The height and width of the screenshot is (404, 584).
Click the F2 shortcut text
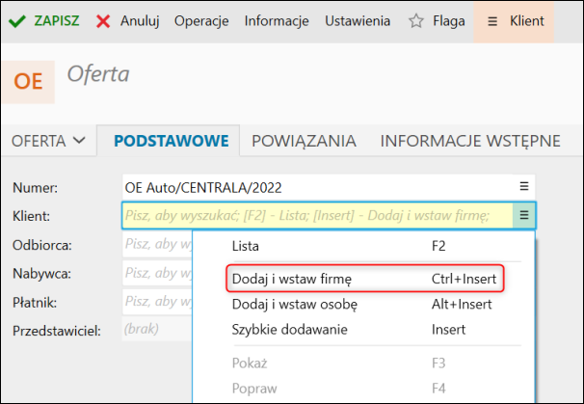438,246
